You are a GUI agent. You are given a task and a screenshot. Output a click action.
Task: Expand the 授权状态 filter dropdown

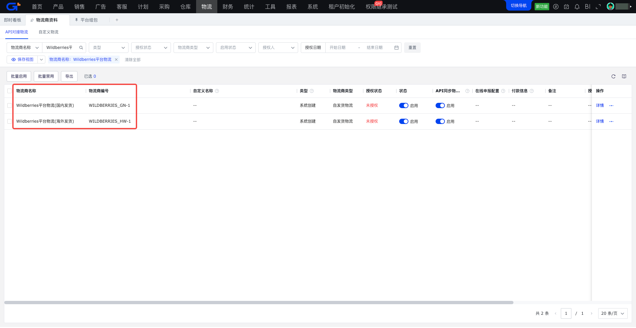tap(151, 48)
